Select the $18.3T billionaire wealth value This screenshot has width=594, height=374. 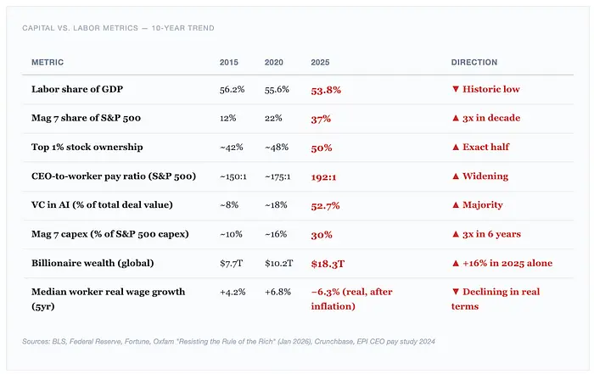pos(328,263)
